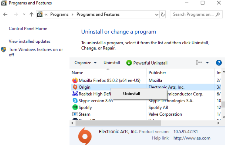The height and width of the screenshot is (145, 225).
Task: Click the Skype program icon
Action: (75, 100)
